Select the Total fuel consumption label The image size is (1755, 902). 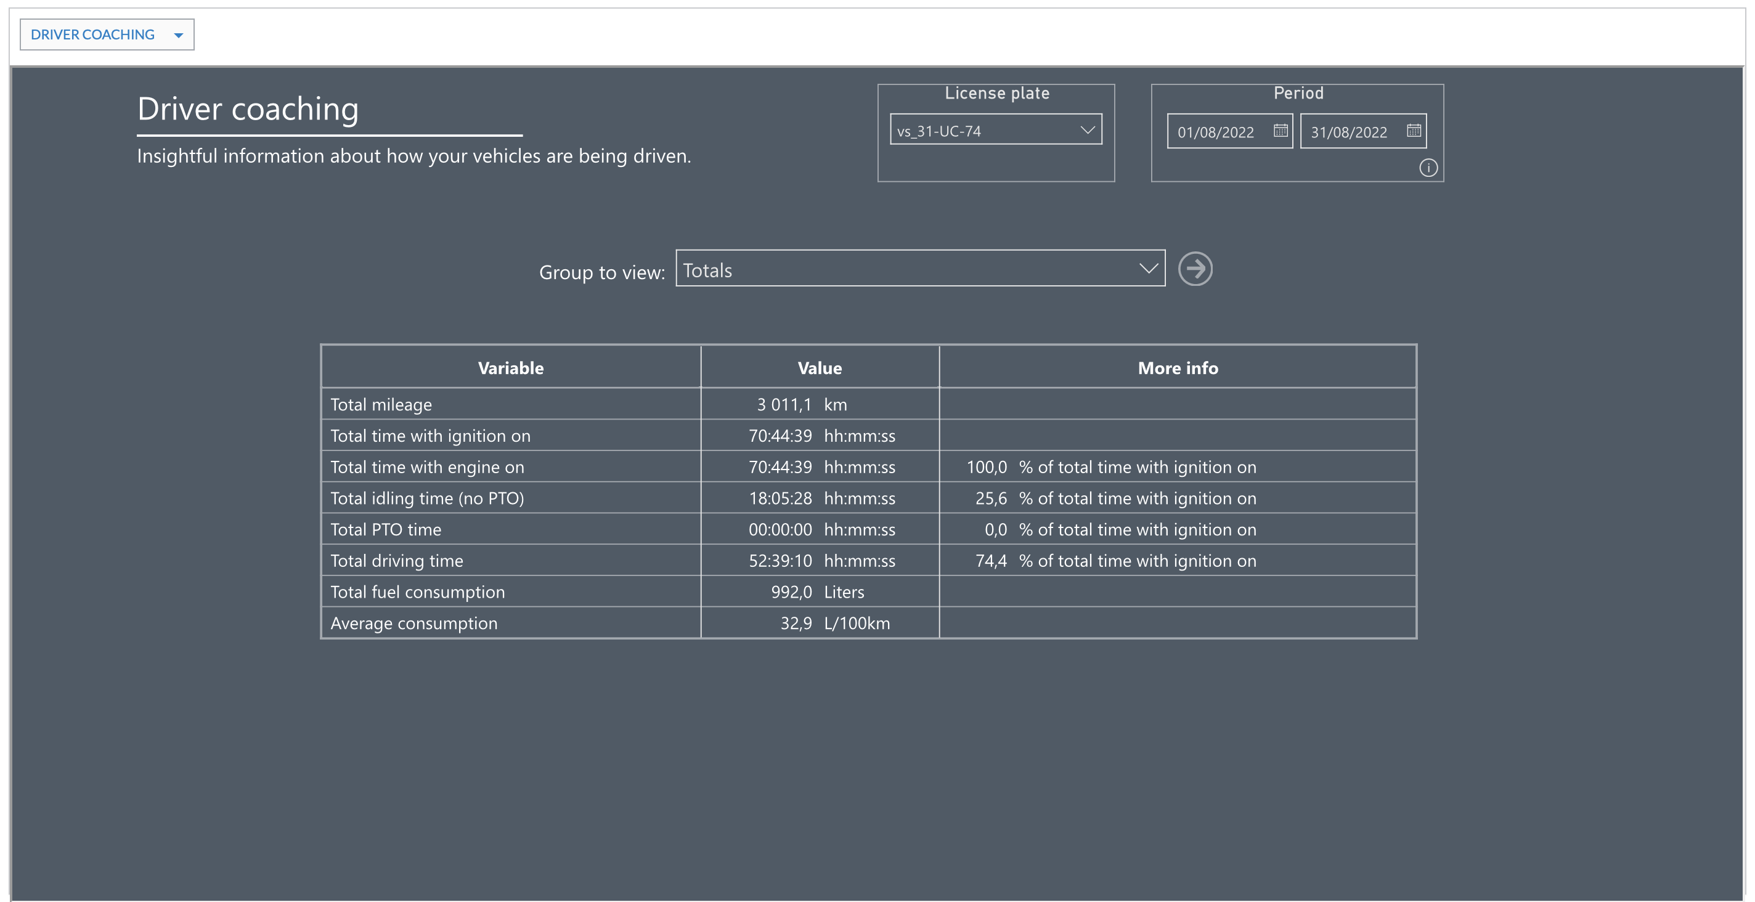(x=418, y=593)
